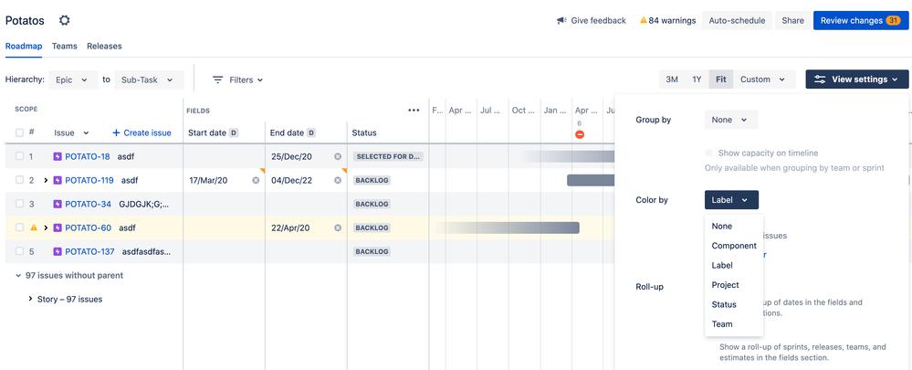This screenshot has width=912, height=370.
Task: Collapse 97 issues without parent
Action: point(18,276)
